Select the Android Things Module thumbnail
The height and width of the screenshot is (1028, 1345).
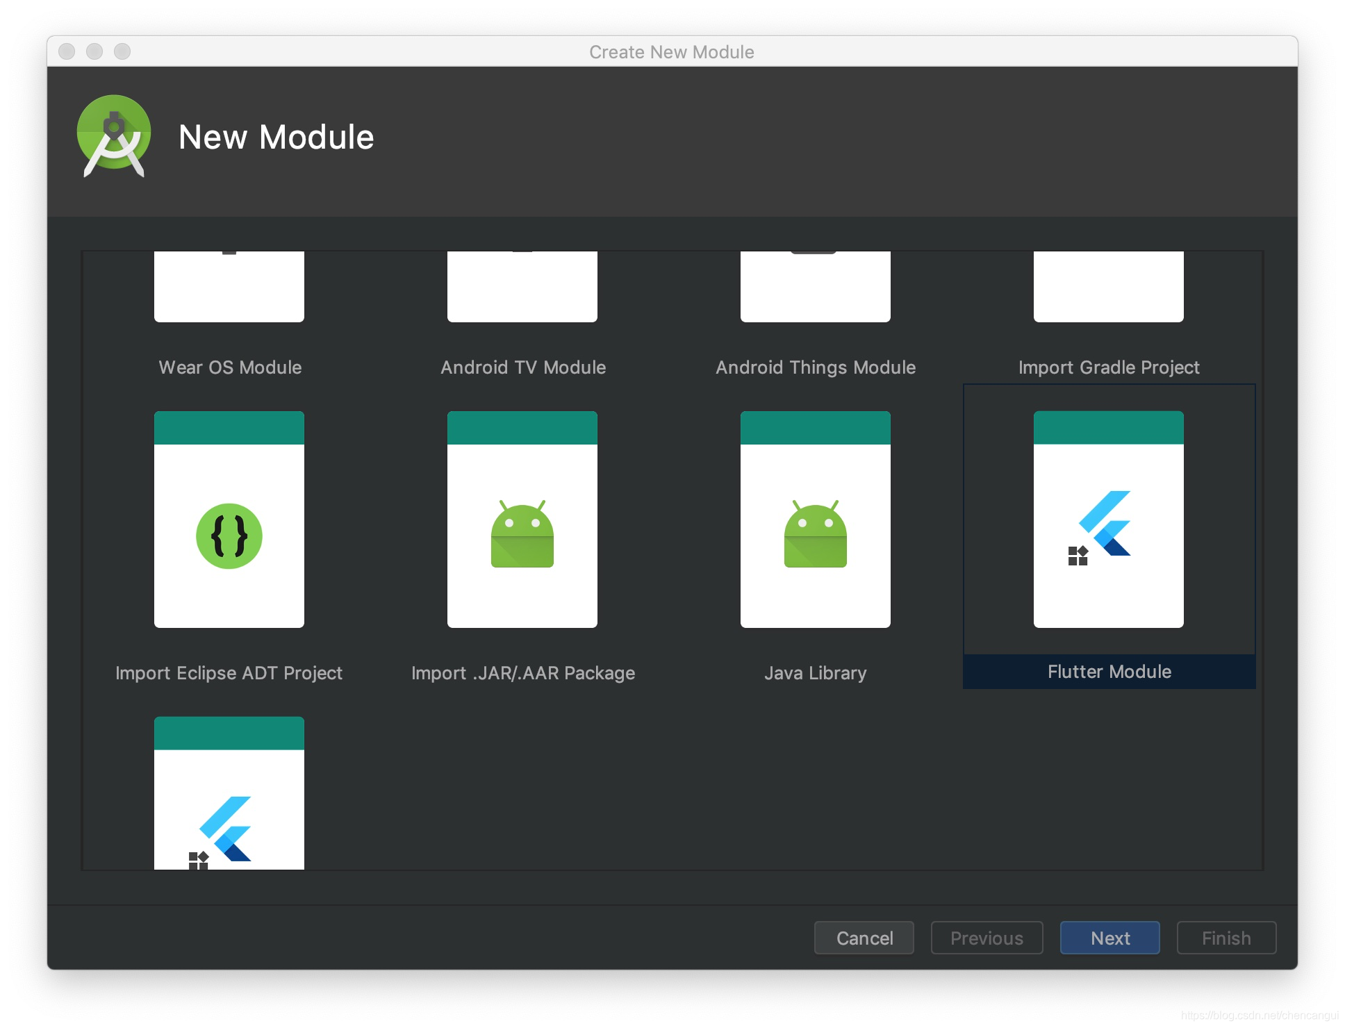click(x=816, y=287)
